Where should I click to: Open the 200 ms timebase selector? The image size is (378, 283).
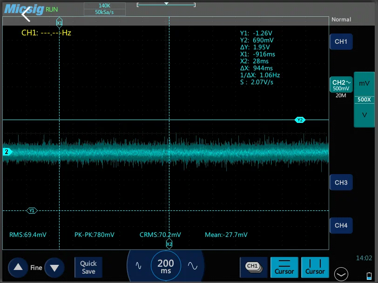[165, 266]
